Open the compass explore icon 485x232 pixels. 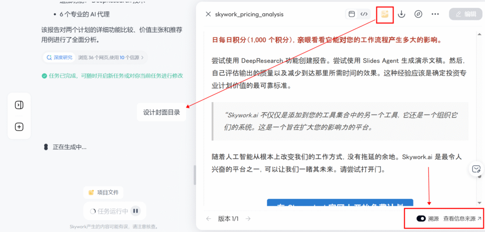(418, 14)
